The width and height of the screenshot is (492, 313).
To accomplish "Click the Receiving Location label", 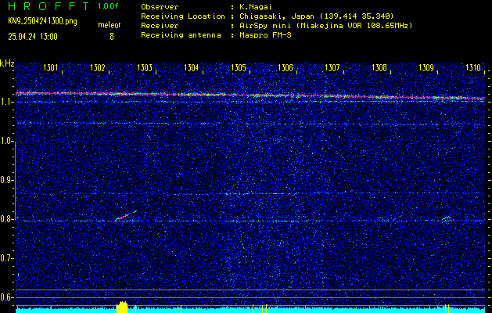I will (x=183, y=16).
